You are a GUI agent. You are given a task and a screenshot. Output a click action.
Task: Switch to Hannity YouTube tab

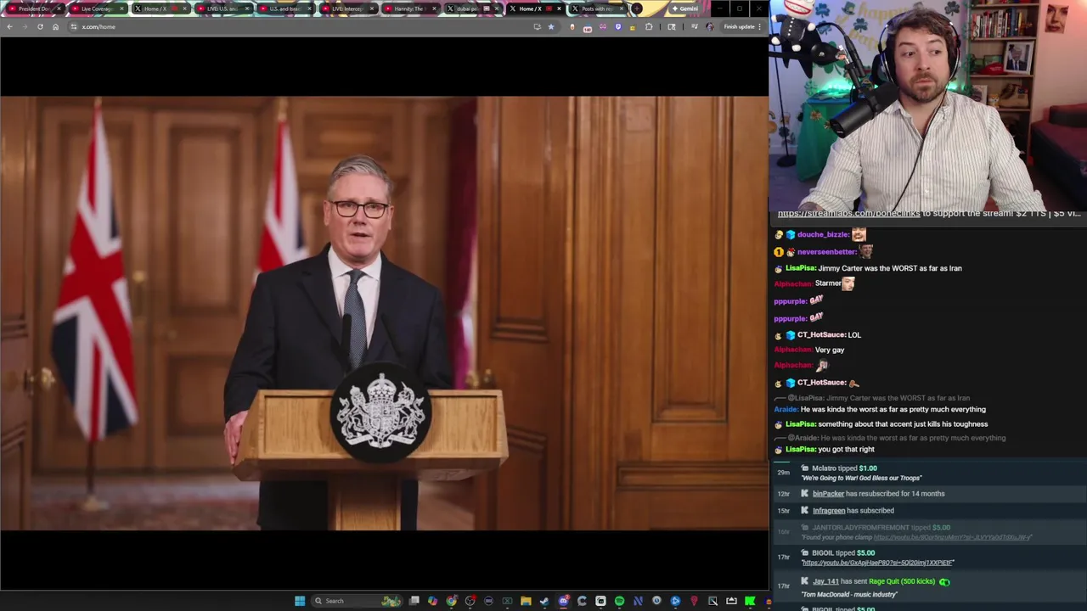click(409, 8)
